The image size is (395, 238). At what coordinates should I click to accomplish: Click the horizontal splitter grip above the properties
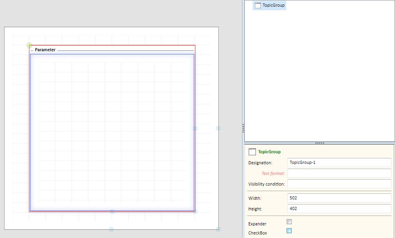tap(320, 143)
